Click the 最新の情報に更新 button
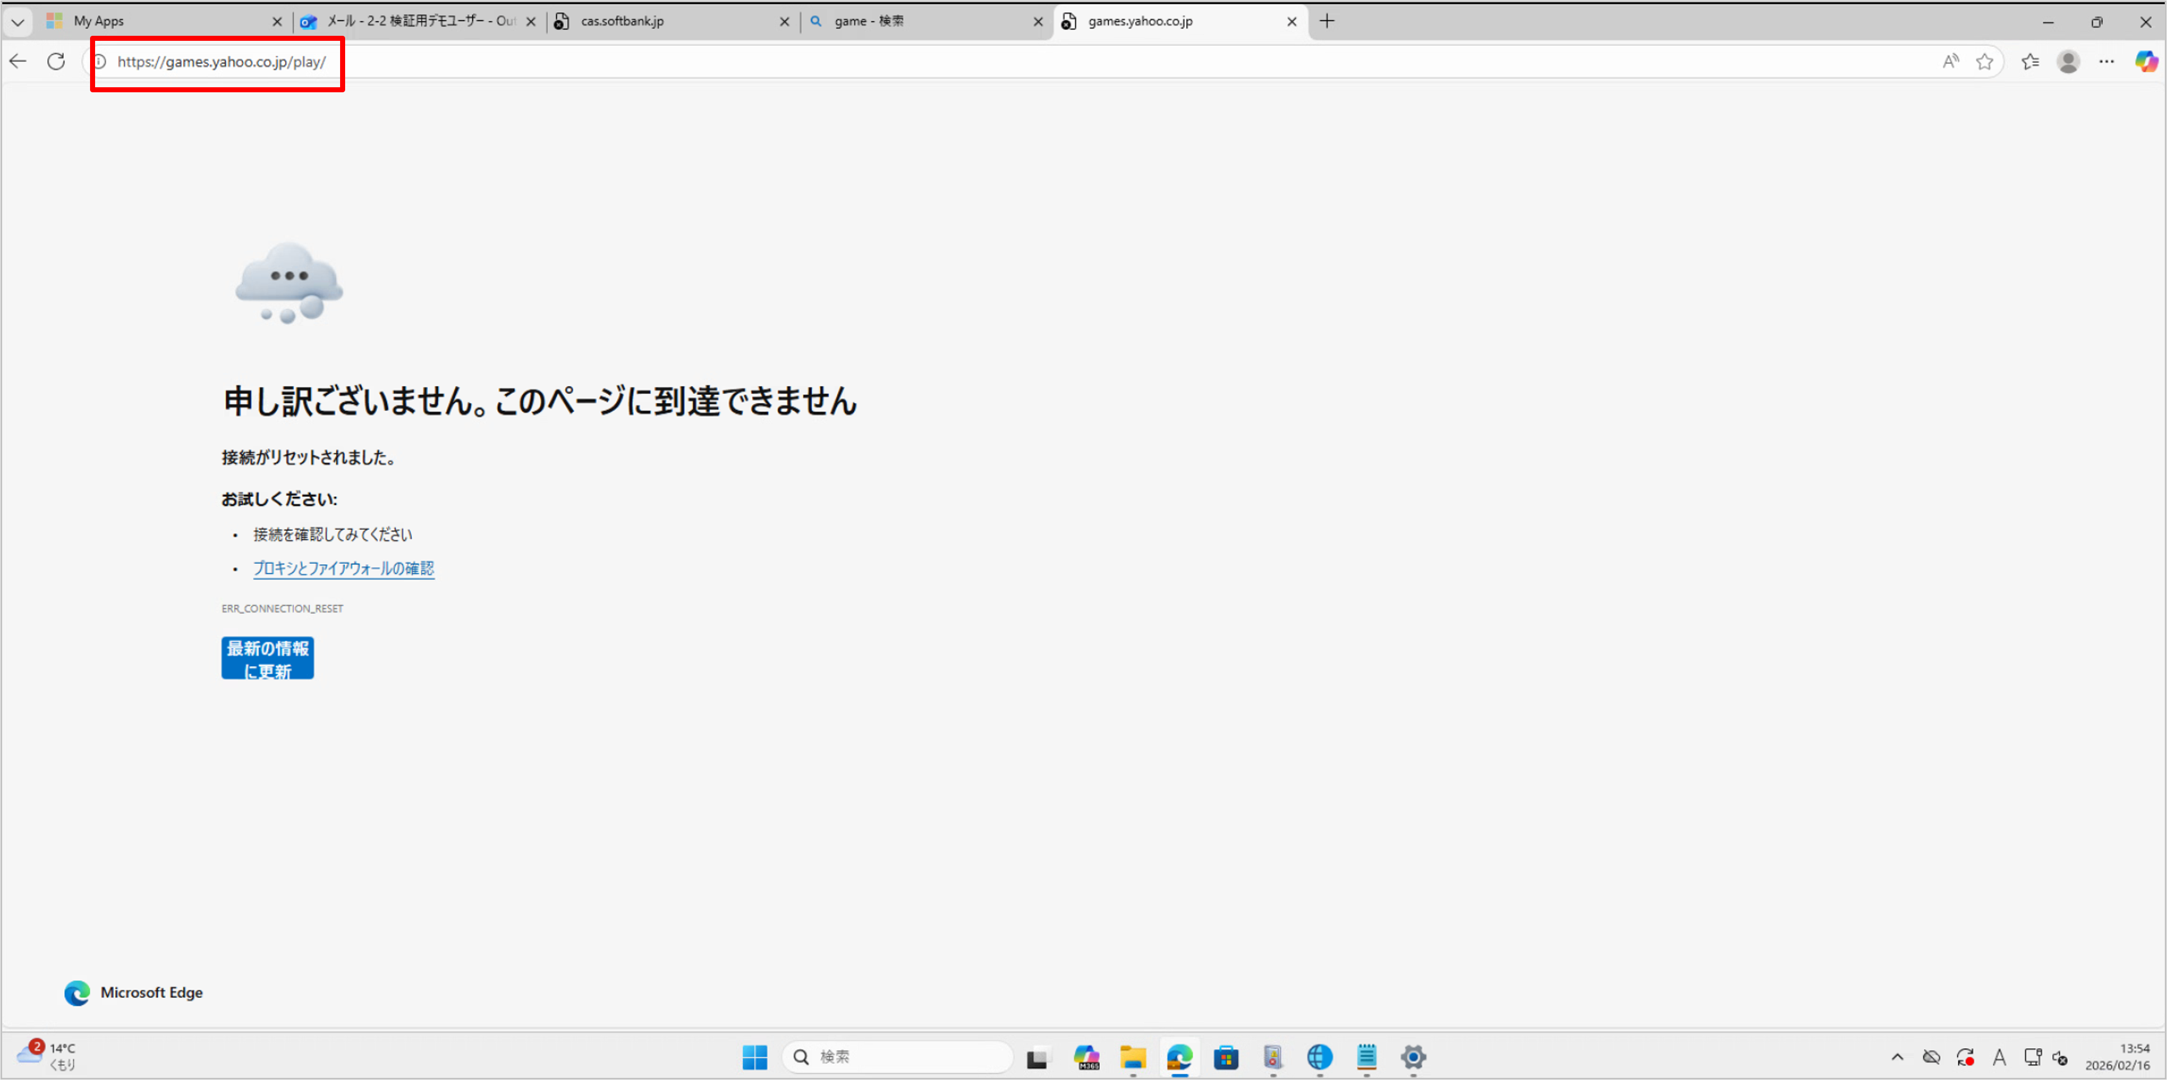 (267, 659)
